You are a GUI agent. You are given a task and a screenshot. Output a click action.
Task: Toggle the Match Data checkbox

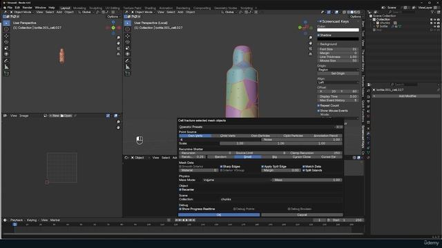click(x=304, y=167)
